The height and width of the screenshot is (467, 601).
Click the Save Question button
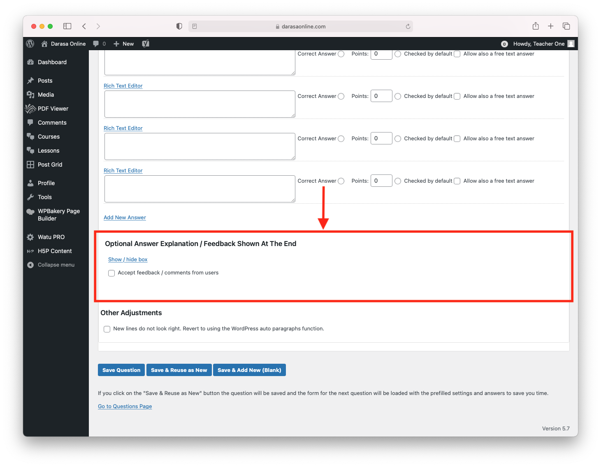click(x=121, y=370)
